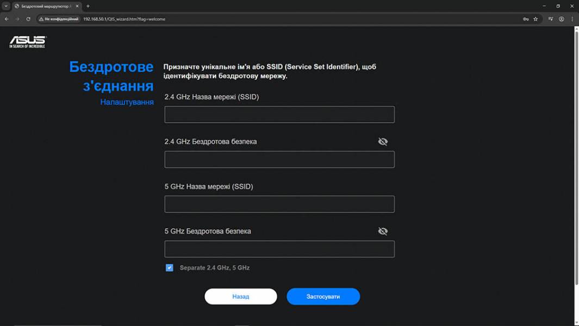Click the 5 GHz Назва мережі (SSID) label
The image size is (579, 326).
coord(209,186)
